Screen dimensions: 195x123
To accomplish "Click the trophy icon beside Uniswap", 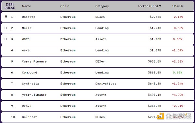I will click(6, 17).
